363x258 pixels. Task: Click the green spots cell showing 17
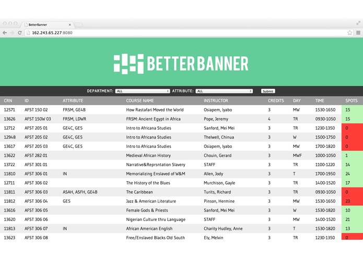coord(352,183)
